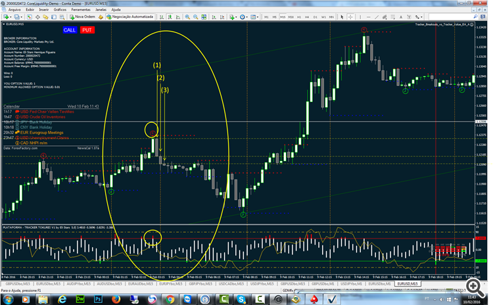Open the Ajuda menu
Image resolution: width=493 pixels, height=305 pixels.
116,10
